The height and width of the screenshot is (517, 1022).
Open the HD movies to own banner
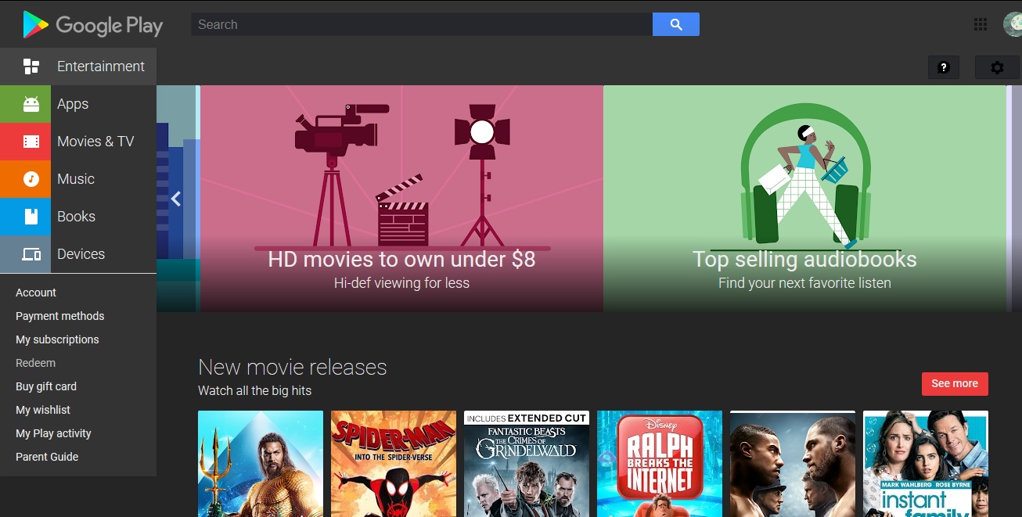click(x=401, y=199)
